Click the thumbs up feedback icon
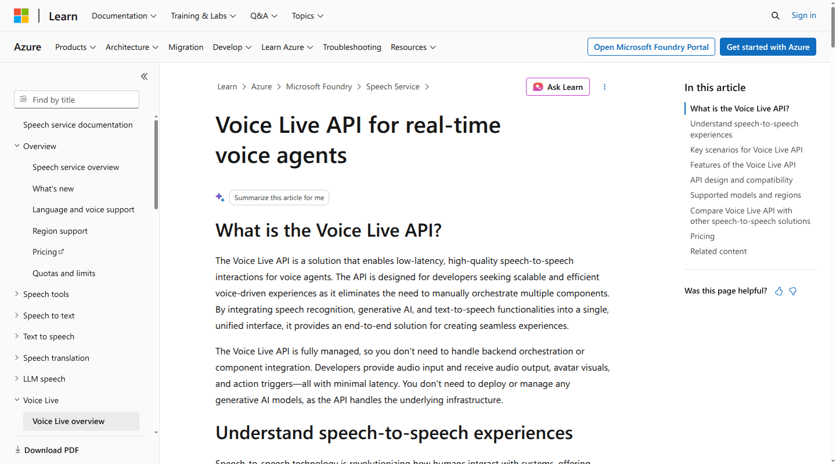The height and width of the screenshot is (464, 836). click(x=779, y=291)
